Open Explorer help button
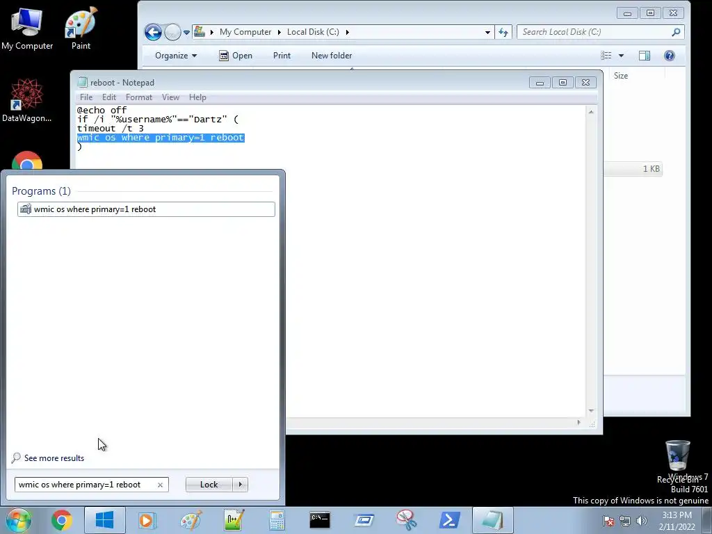The width and height of the screenshot is (712, 534). [670, 56]
